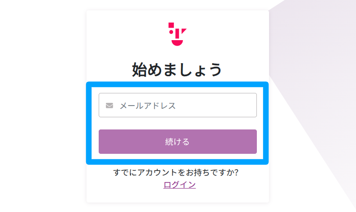
Task: Click the すでにアカウントをお持ちですか? text
Action: [x=176, y=173]
